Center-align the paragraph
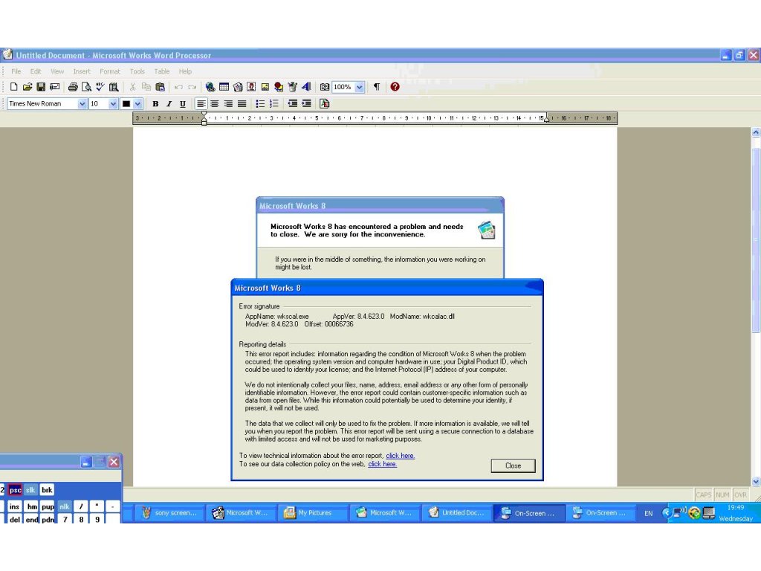 [215, 103]
